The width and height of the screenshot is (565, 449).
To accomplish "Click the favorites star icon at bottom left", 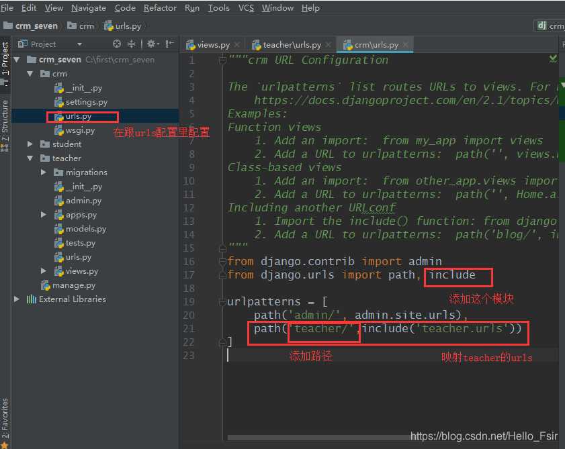I will pyautogui.click(x=4, y=445).
